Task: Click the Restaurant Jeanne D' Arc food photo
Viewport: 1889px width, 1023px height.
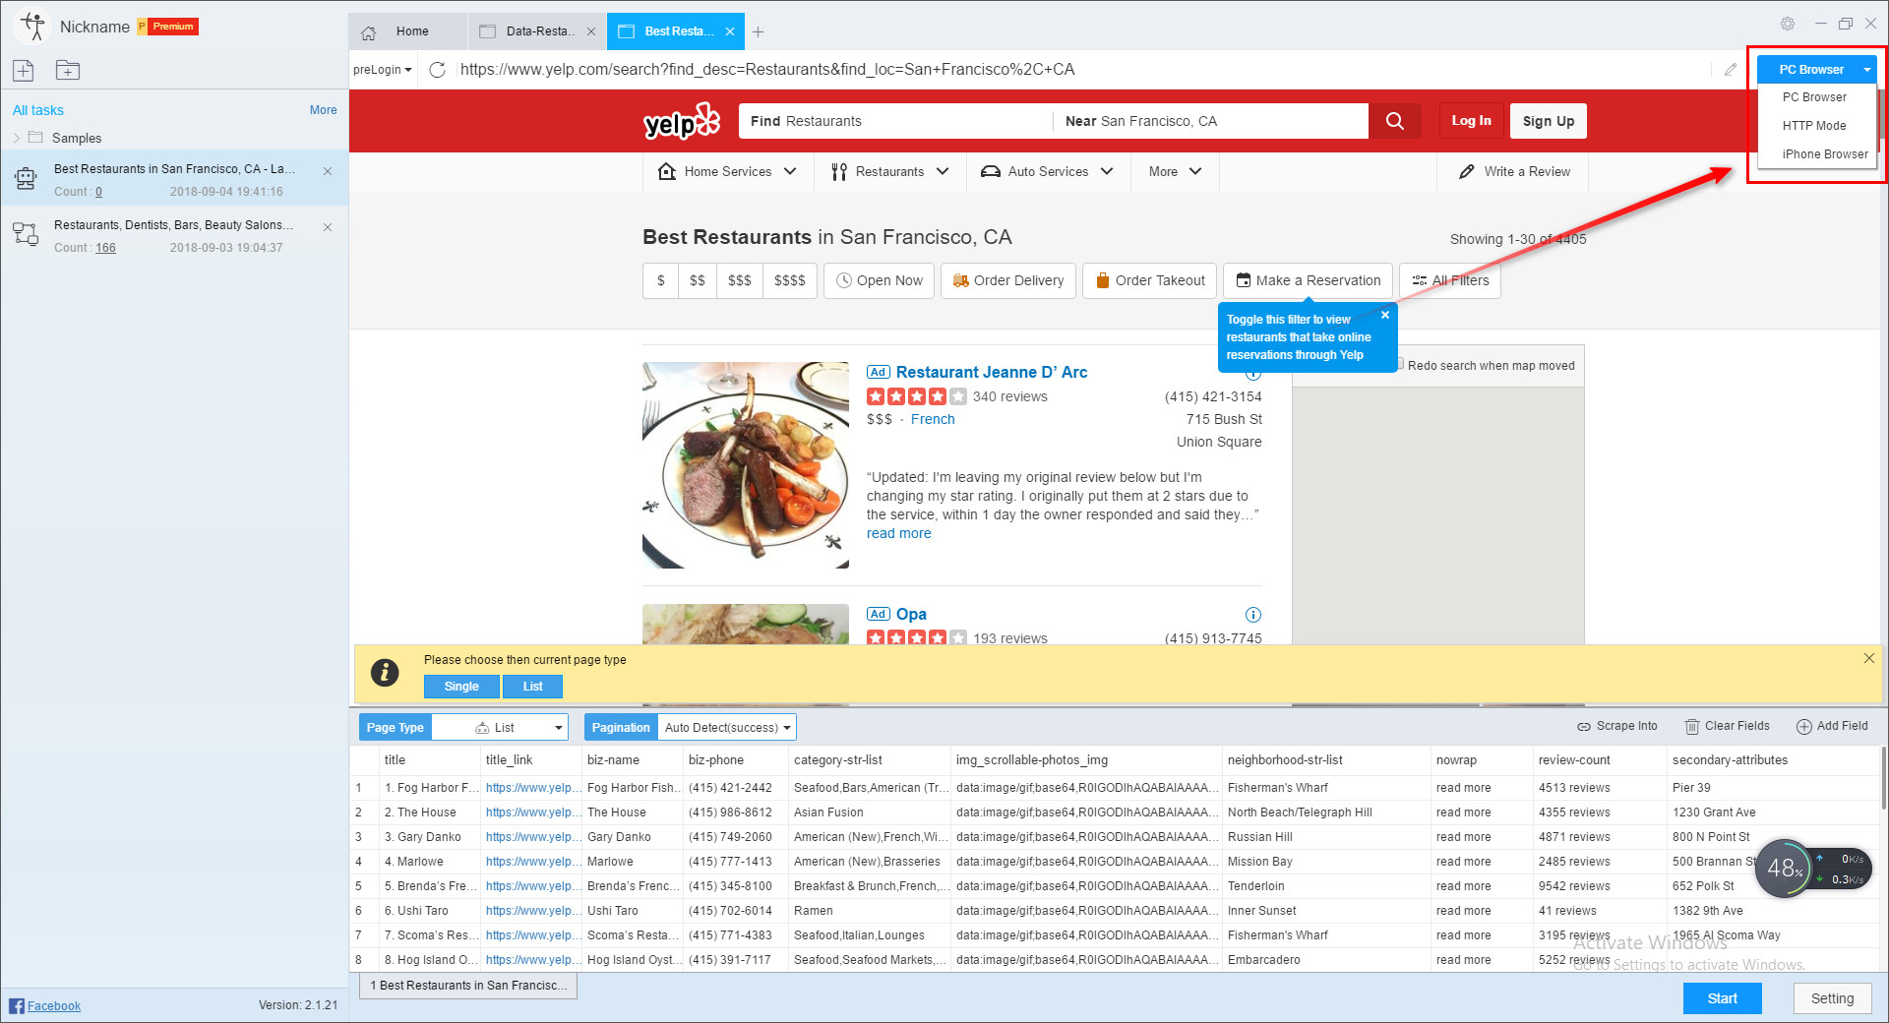Action: coord(745,465)
